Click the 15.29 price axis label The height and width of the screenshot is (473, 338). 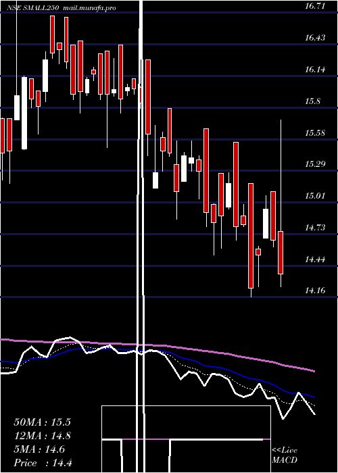click(315, 164)
